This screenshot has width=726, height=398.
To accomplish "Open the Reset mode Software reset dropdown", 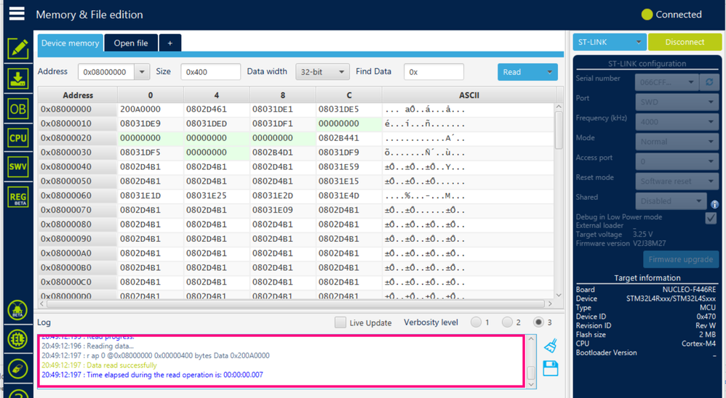I will click(x=677, y=181).
